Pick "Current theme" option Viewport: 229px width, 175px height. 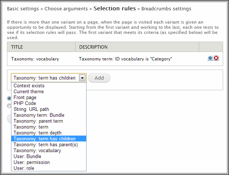[28, 92]
